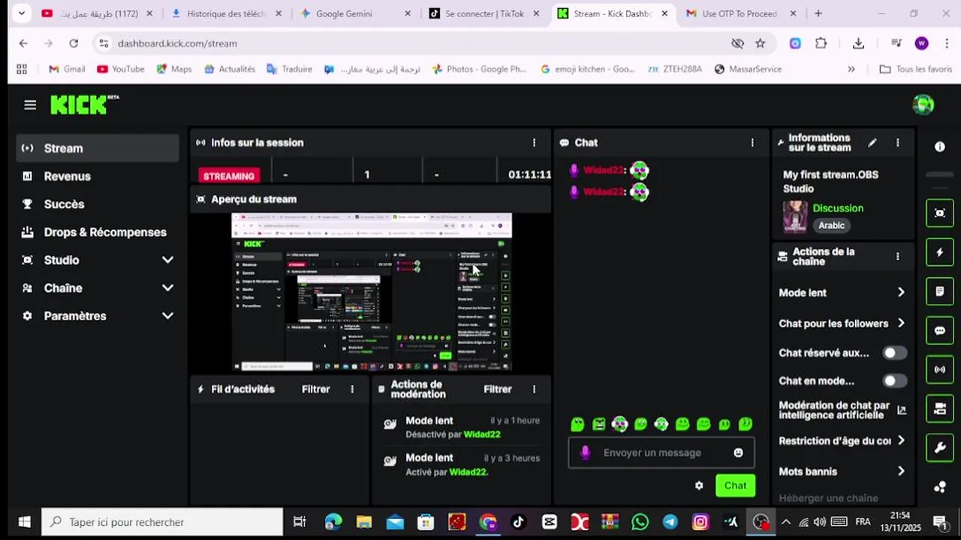The height and width of the screenshot is (540, 961).
Task: Open Drops & Récompenses in sidebar
Action: [98, 232]
